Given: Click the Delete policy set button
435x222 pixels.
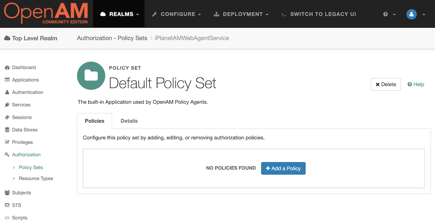Looking at the screenshot, I should [386, 84].
